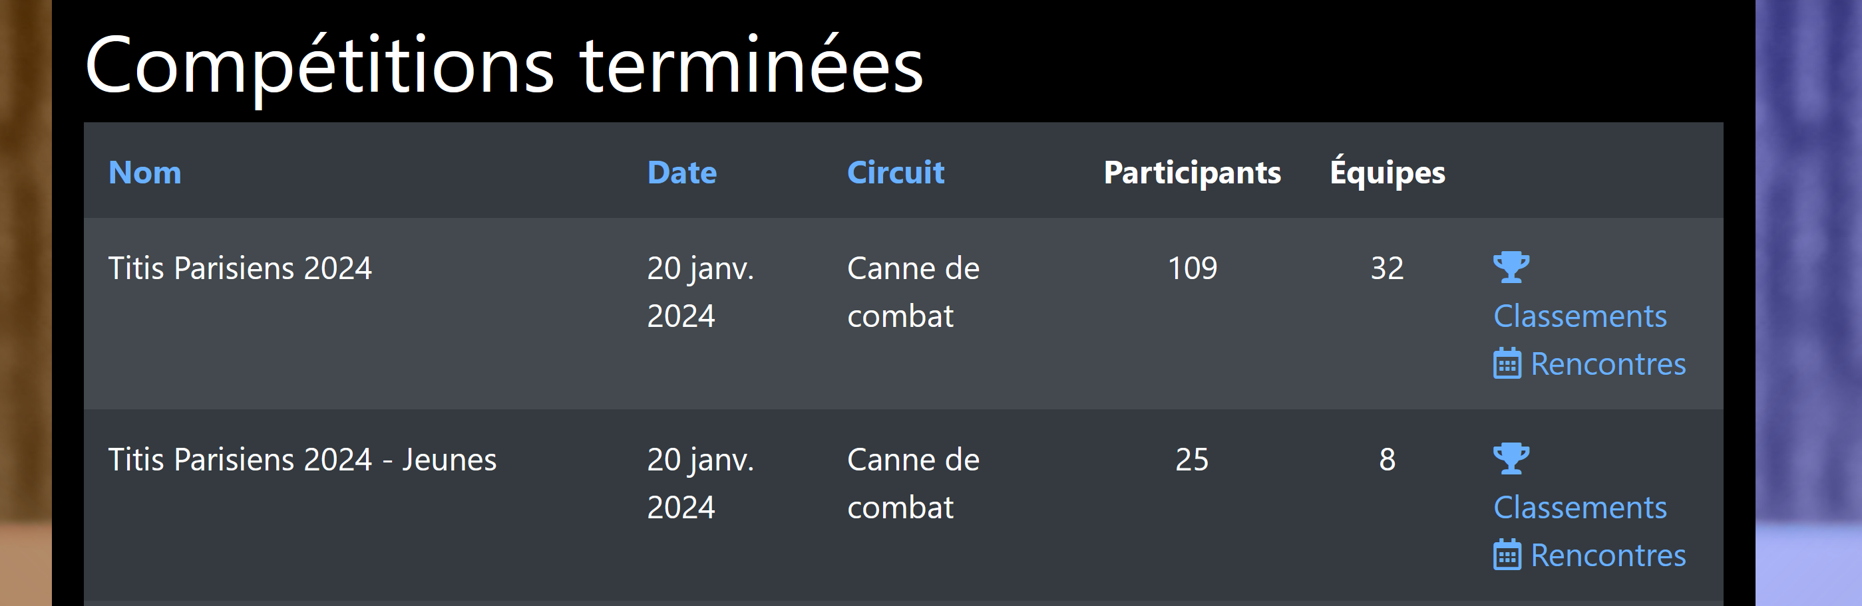Select the Titis Parisiens 2024 name cell
Viewport: 1862px width, 606px height.
(x=240, y=268)
